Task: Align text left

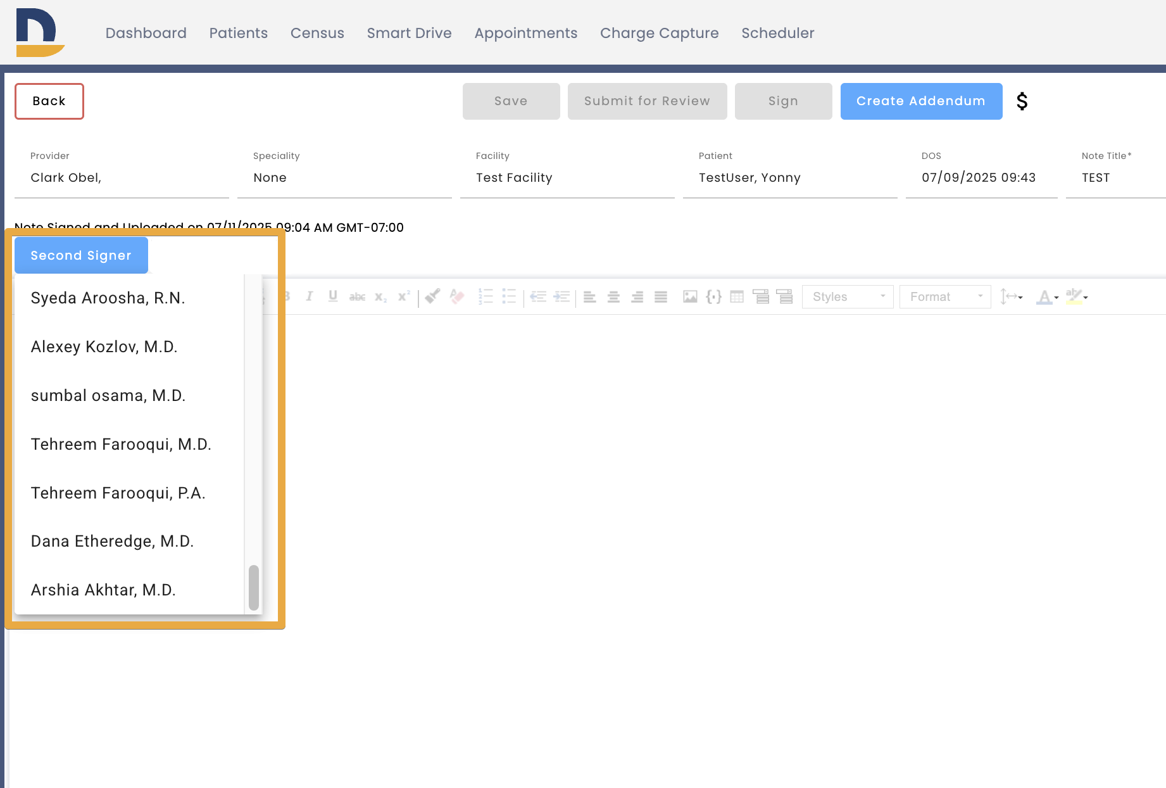Action: [x=590, y=296]
